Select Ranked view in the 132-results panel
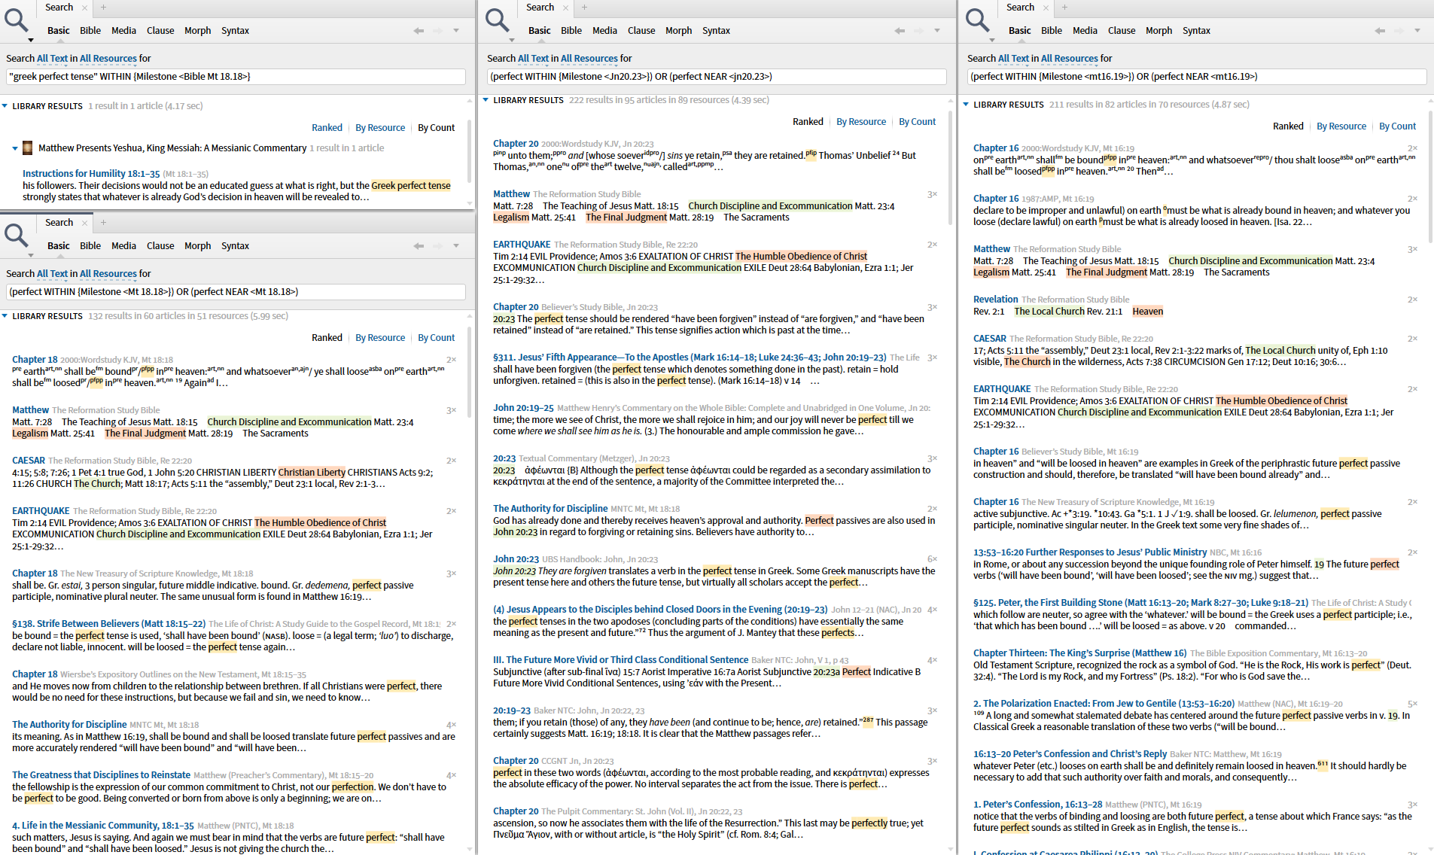1434x855 pixels. point(327,338)
